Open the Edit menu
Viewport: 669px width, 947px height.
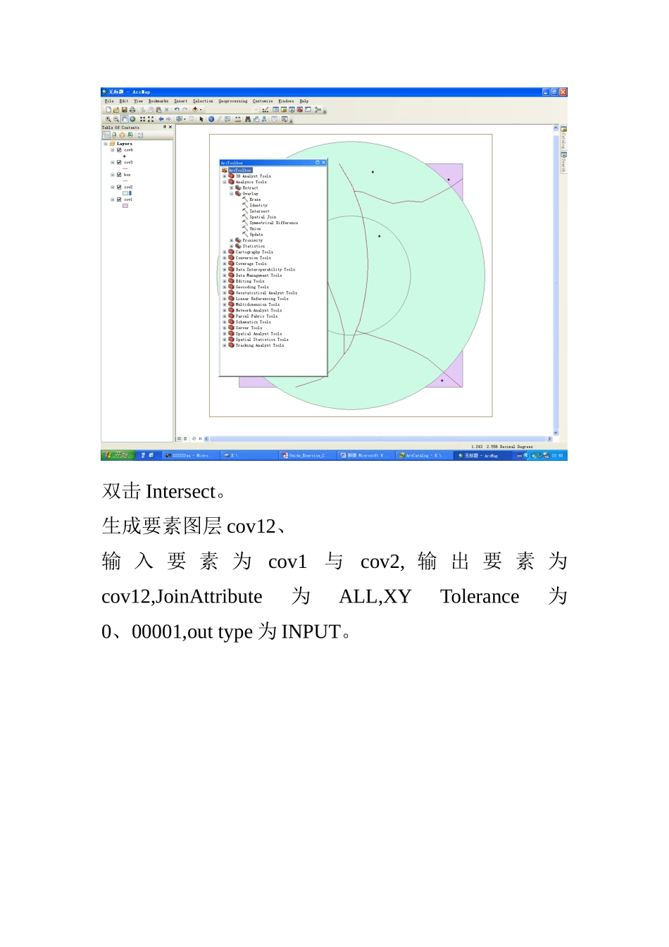click(x=124, y=101)
